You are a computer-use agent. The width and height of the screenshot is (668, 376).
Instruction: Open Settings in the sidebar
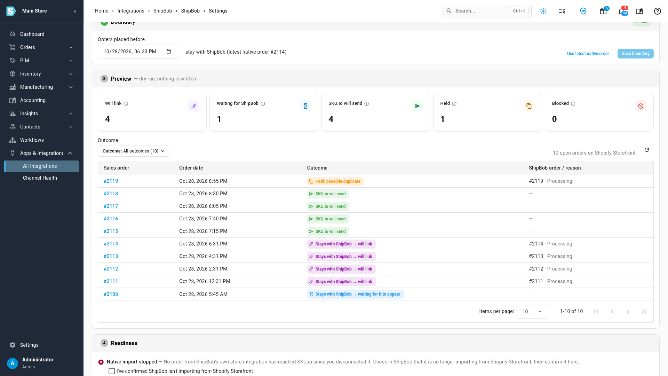click(x=42, y=345)
